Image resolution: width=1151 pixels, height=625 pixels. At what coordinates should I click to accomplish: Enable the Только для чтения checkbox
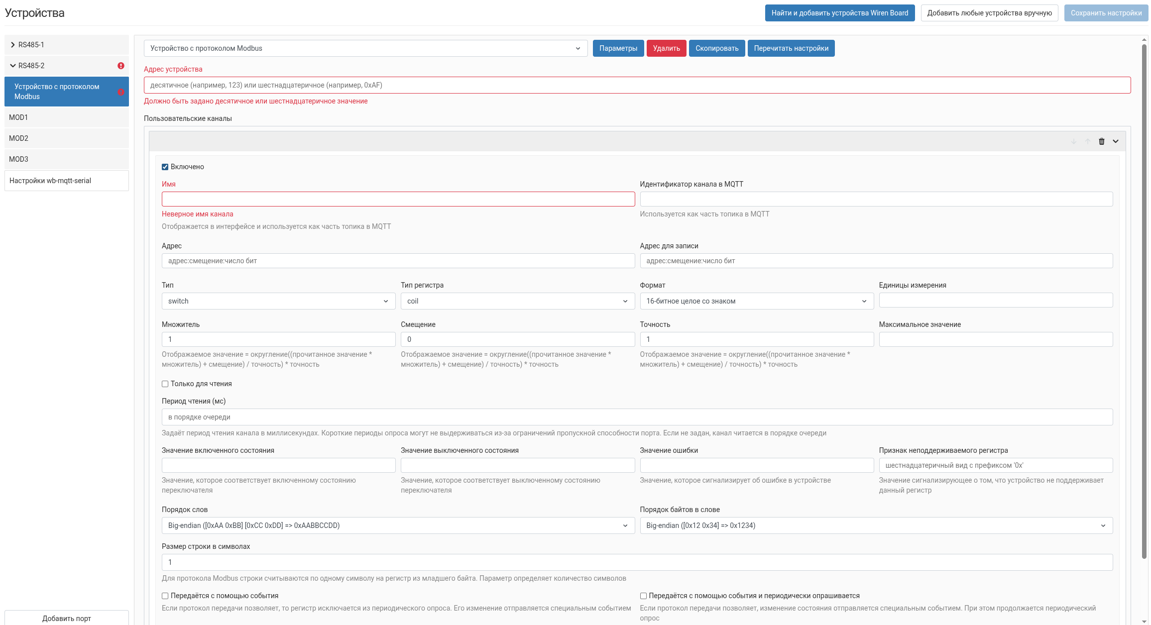pyautogui.click(x=165, y=384)
